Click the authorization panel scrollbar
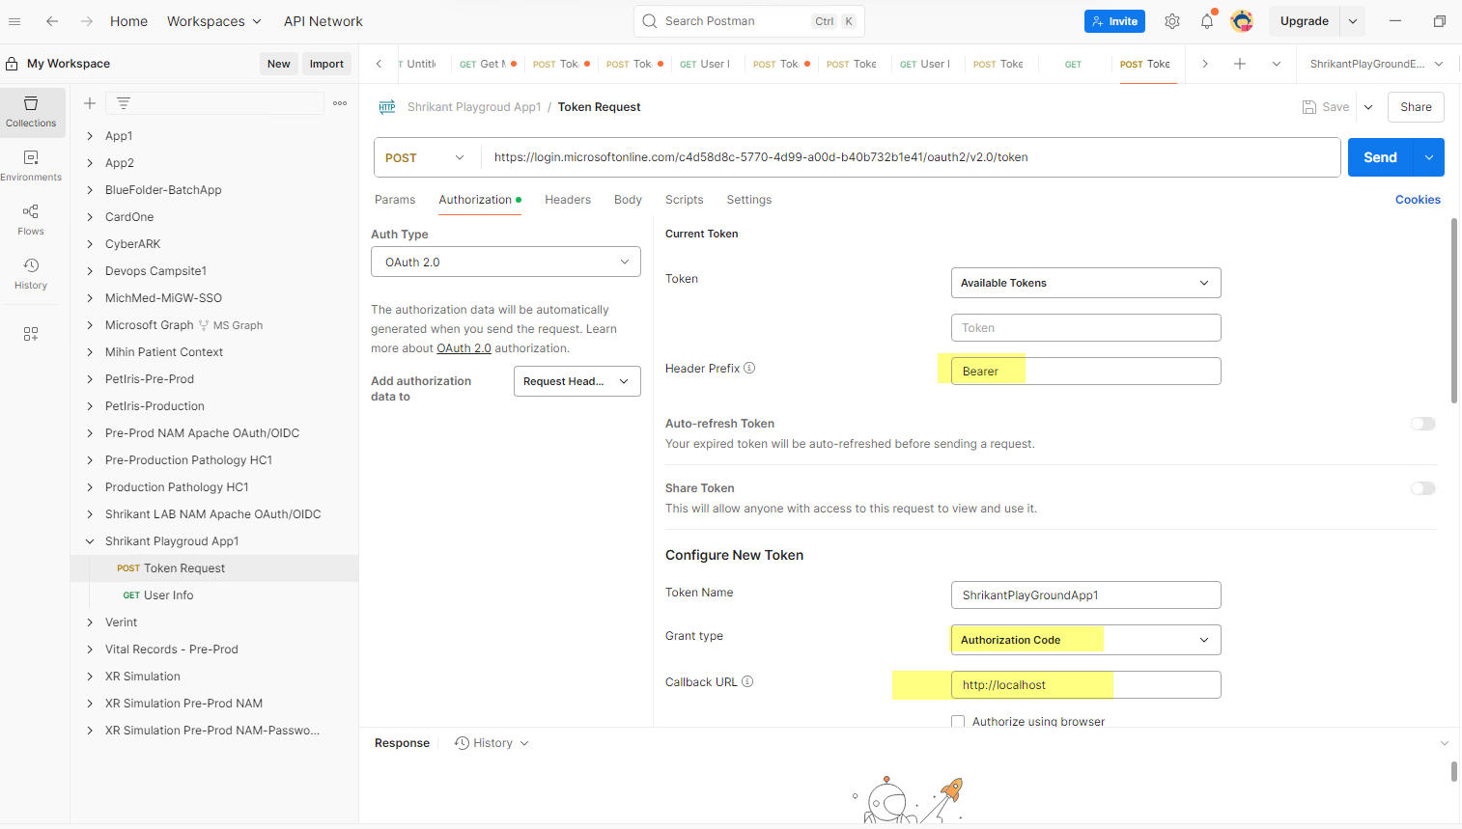This screenshot has height=829, width=1462. pos(1454,310)
